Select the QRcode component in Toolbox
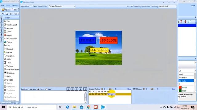This screenshot has width=197, height=110. (x=8, y=80)
